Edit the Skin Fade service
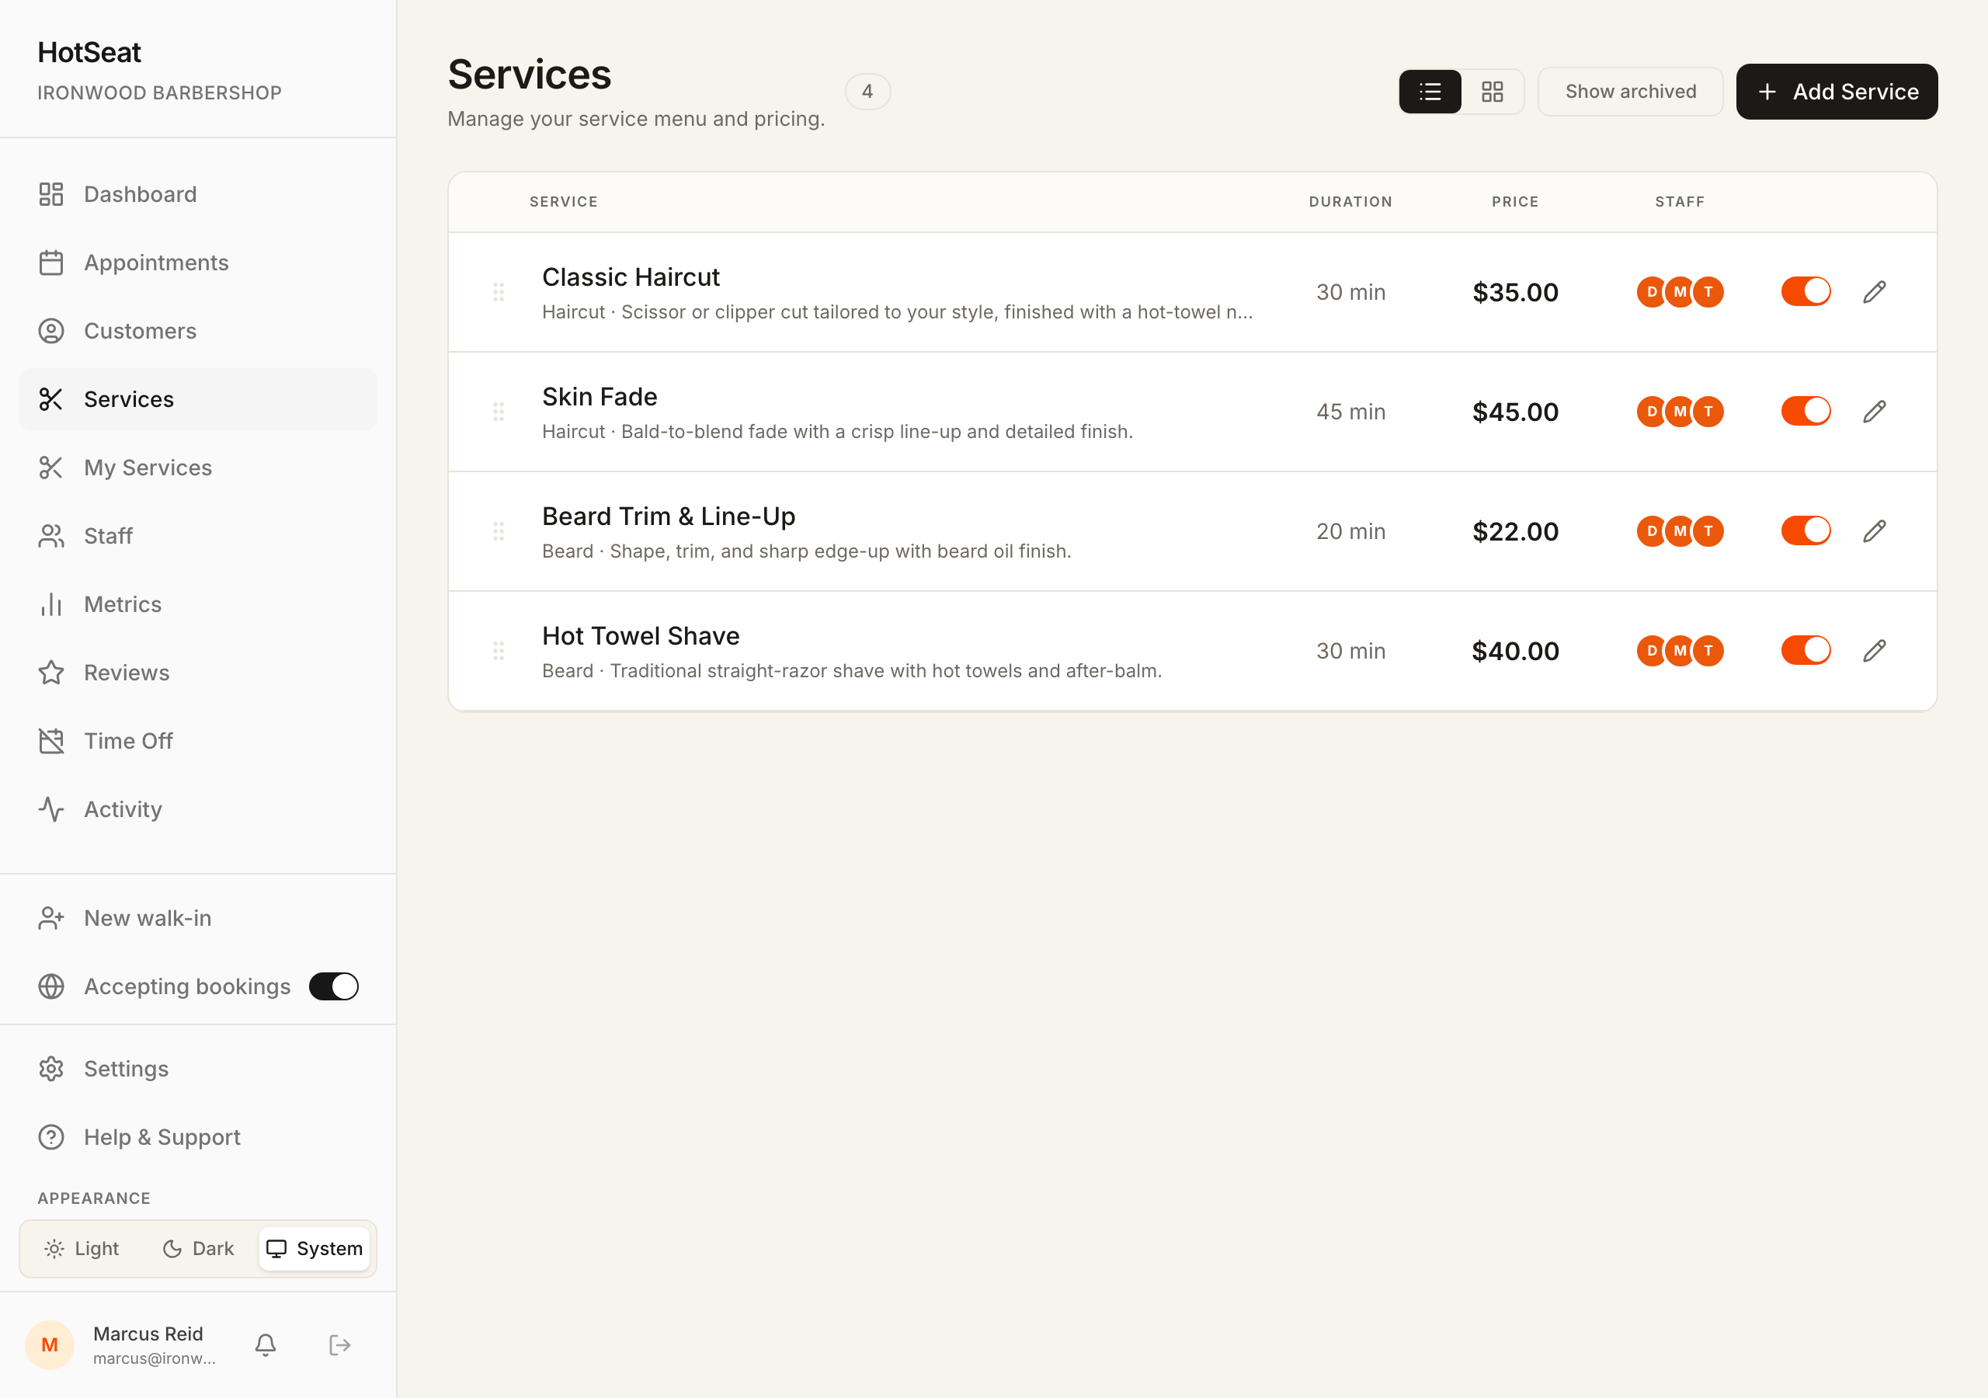The image size is (1988, 1398). pos(1875,412)
